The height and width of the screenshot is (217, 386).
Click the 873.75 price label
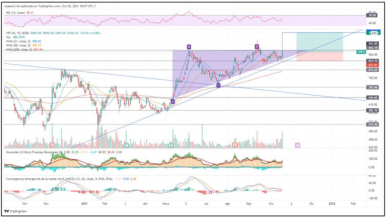(373, 61)
